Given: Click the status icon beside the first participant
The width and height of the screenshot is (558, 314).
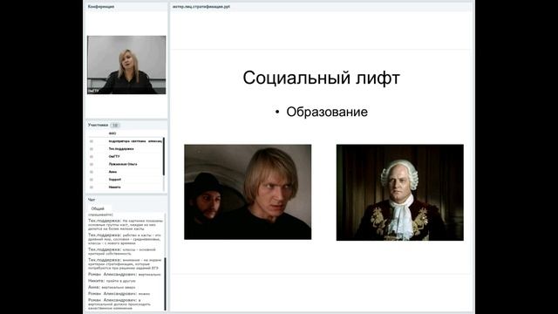Looking at the screenshot, I should 92,141.
